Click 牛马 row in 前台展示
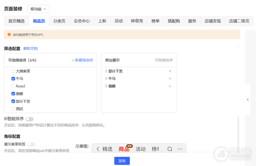Screen dimensions: 256x166 (139, 79)
